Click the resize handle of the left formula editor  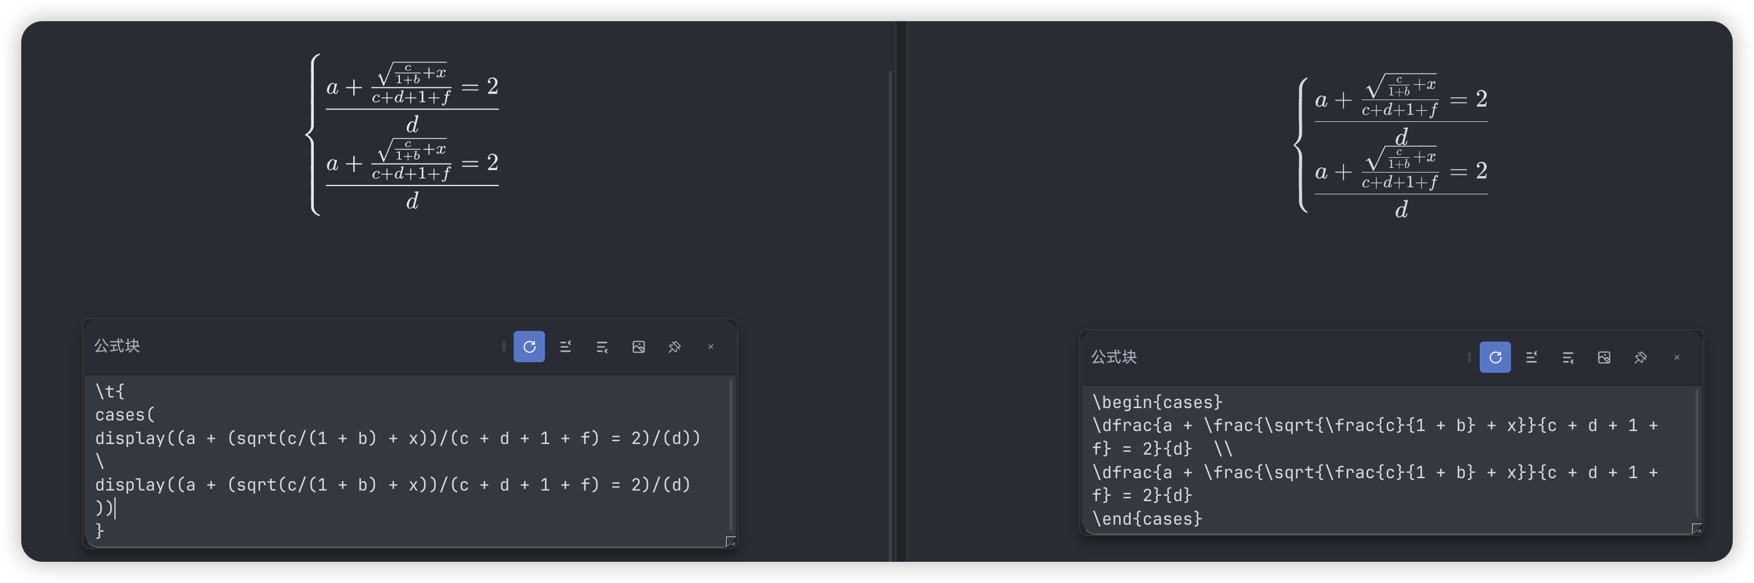click(730, 542)
